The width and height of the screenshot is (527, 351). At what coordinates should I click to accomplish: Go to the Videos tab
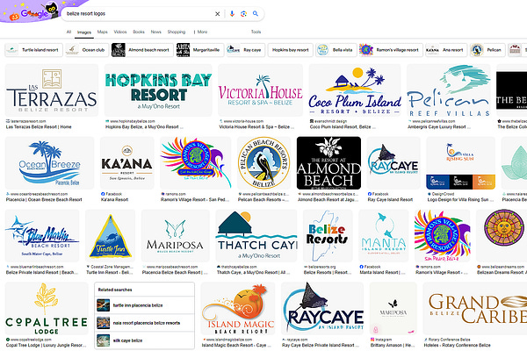[120, 32]
